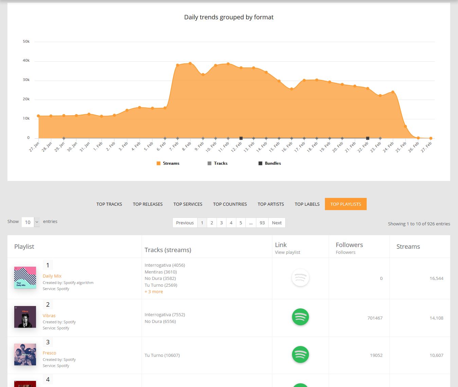Click the 8. Feb data point on chart
This screenshot has height=387, width=458.
190,63
